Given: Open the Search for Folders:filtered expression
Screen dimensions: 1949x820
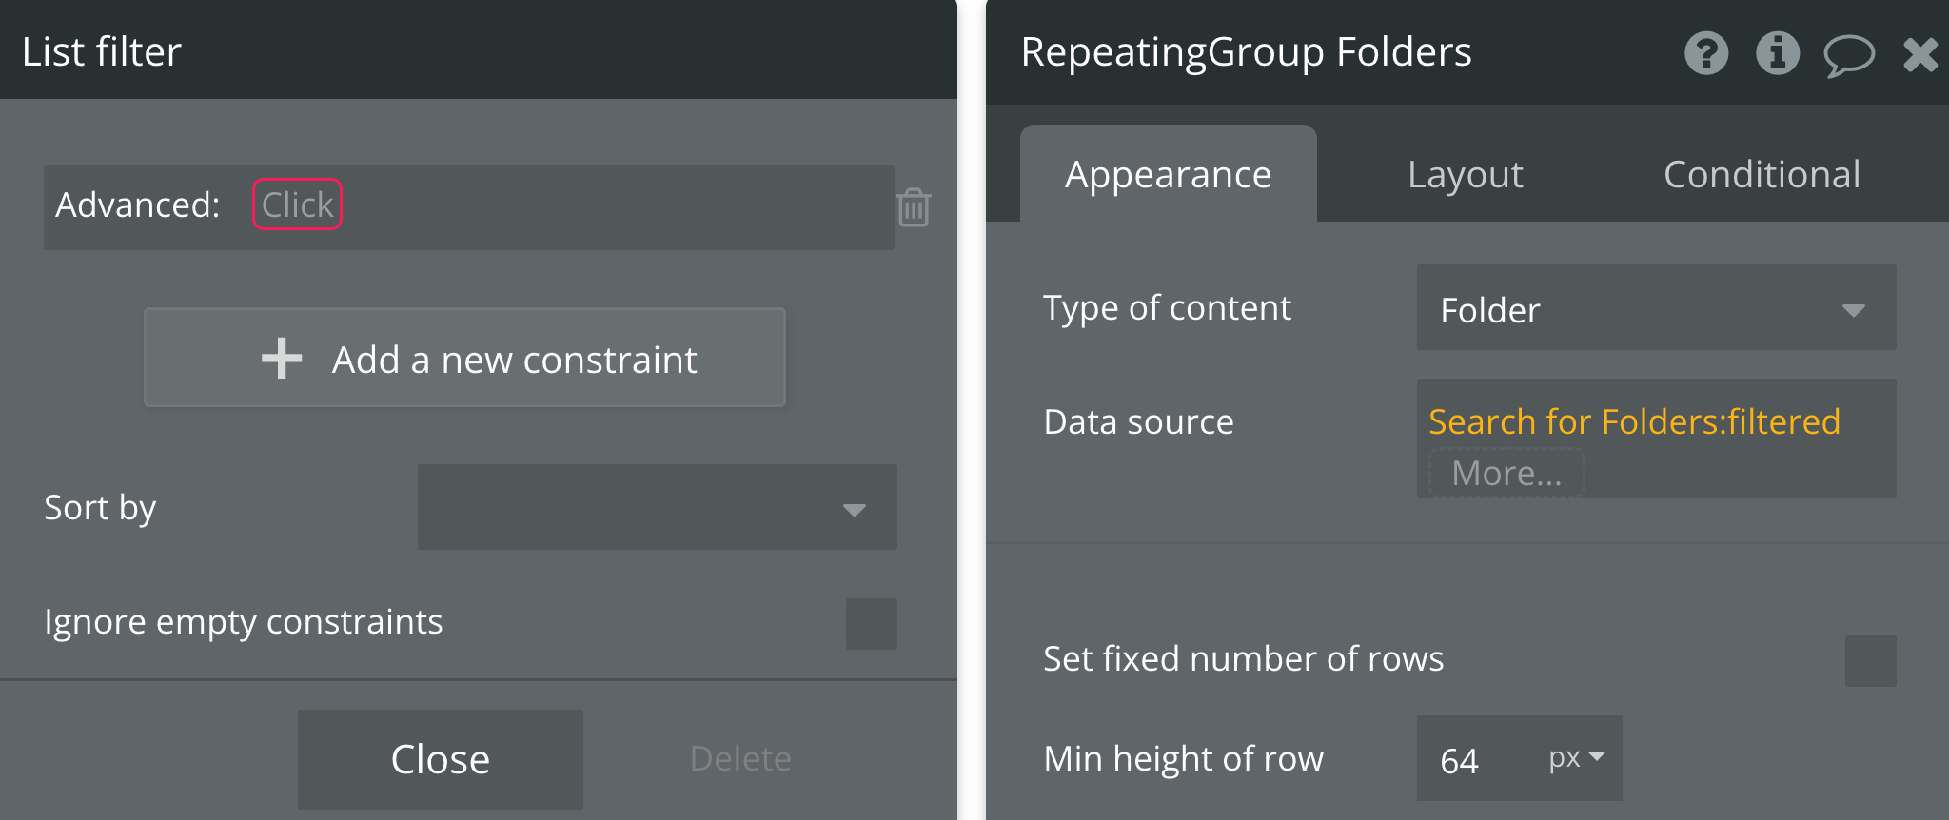Looking at the screenshot, I should (1634, 421).
